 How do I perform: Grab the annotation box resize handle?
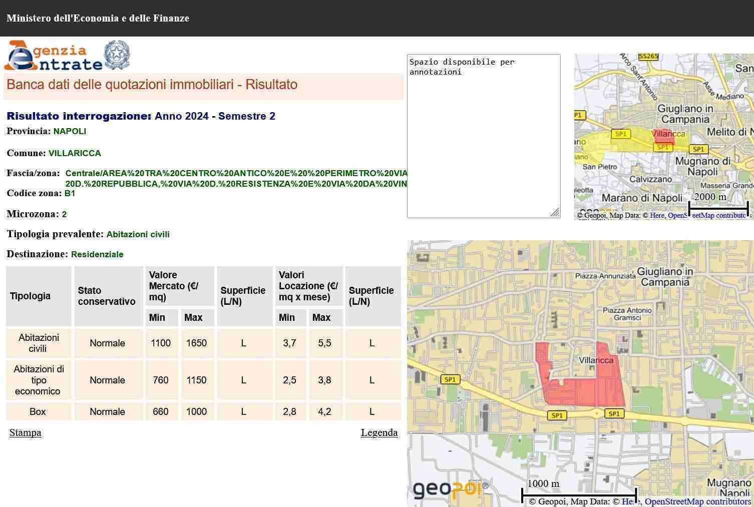point(555,213)
